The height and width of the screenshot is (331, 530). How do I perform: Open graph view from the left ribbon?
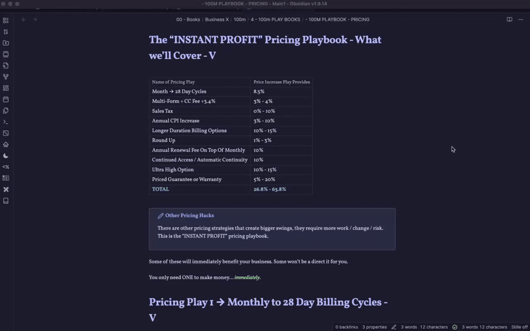[6, 77]
